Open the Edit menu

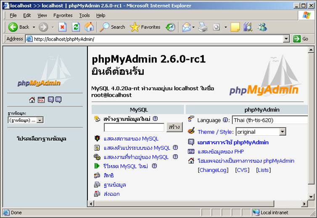pyautogui.click(x=27, y=16)
